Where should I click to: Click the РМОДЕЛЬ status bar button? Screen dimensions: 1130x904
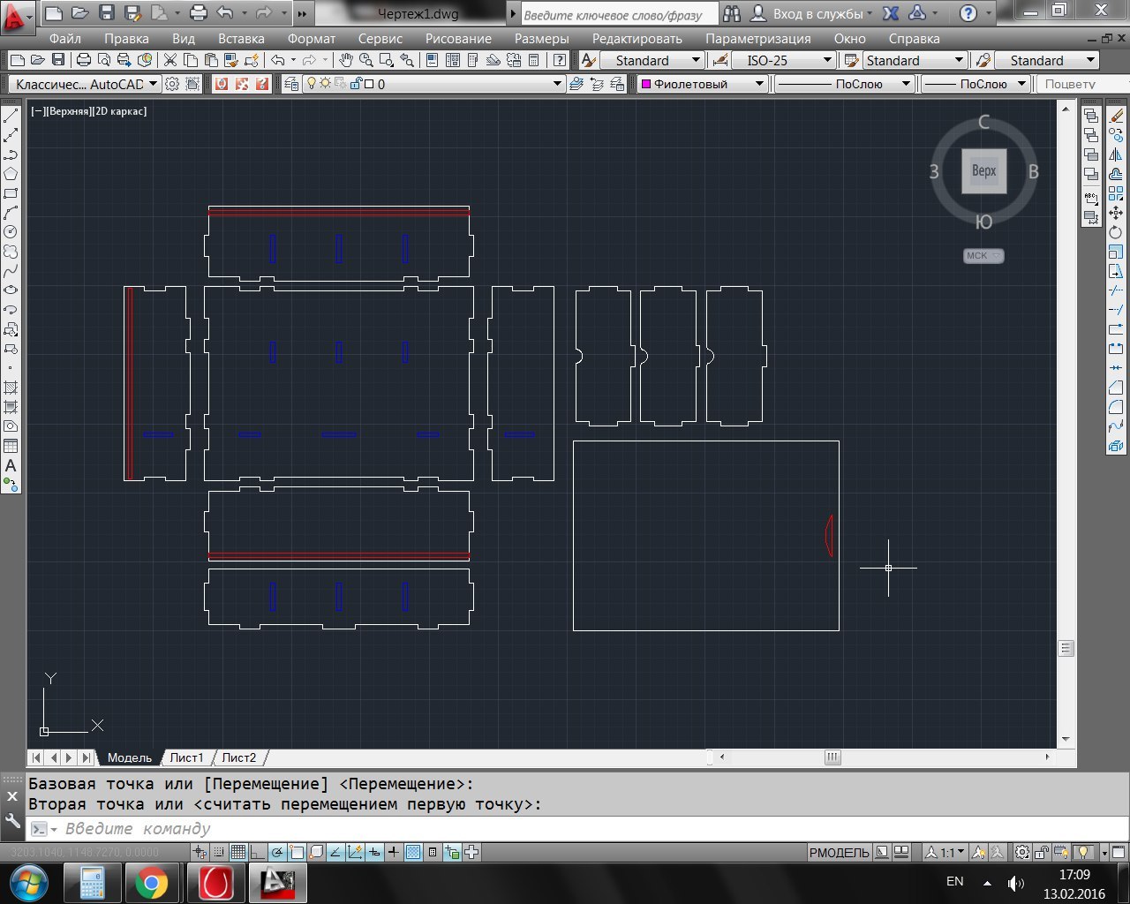(839, 853)
